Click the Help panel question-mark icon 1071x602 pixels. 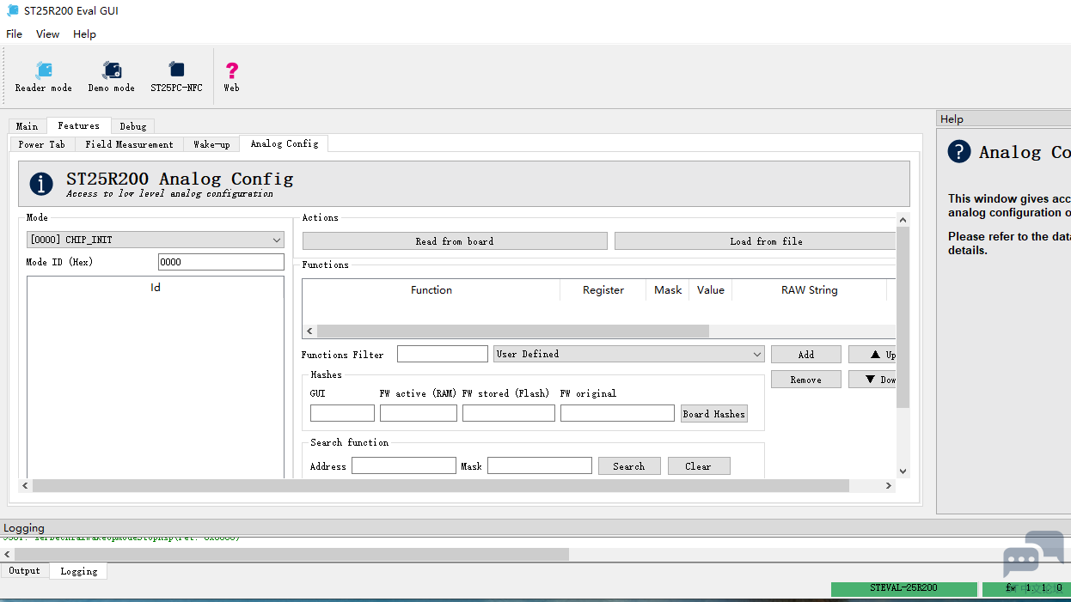959,152
